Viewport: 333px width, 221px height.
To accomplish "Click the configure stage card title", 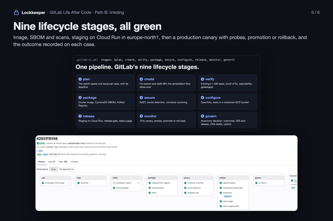I will click(213, 98).
